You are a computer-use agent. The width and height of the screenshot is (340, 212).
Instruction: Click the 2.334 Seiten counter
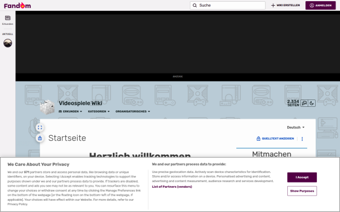click(293, 103)
